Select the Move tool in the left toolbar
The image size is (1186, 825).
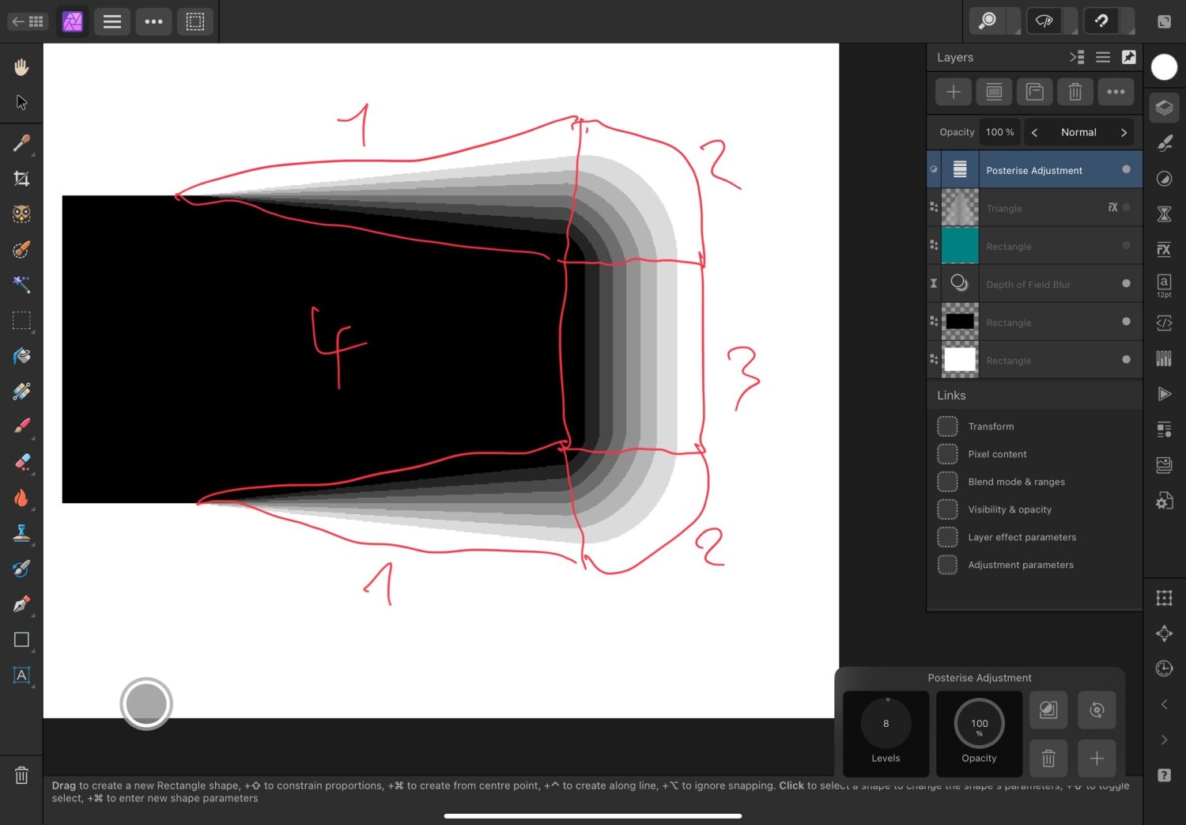[x=21, y=103]
